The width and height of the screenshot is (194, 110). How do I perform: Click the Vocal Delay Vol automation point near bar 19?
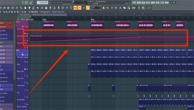pos(139,37)
